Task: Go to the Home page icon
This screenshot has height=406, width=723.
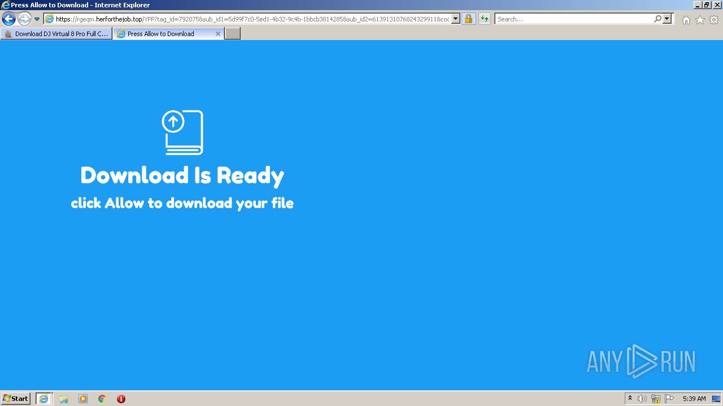Action: 686,20
